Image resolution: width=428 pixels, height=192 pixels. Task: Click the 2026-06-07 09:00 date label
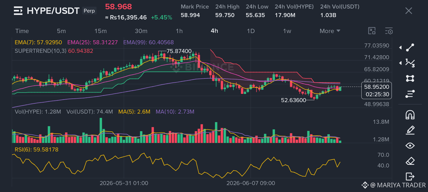click(251, 183)
